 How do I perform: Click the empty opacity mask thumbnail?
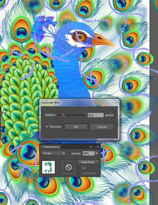[69, 167]
